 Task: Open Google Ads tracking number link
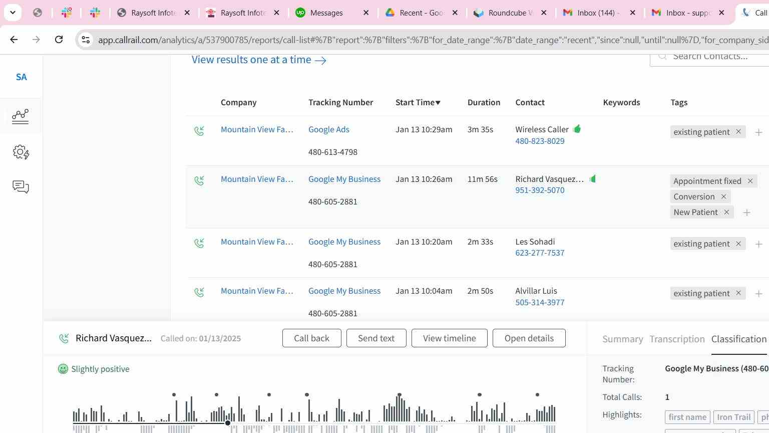coord(329,129)
